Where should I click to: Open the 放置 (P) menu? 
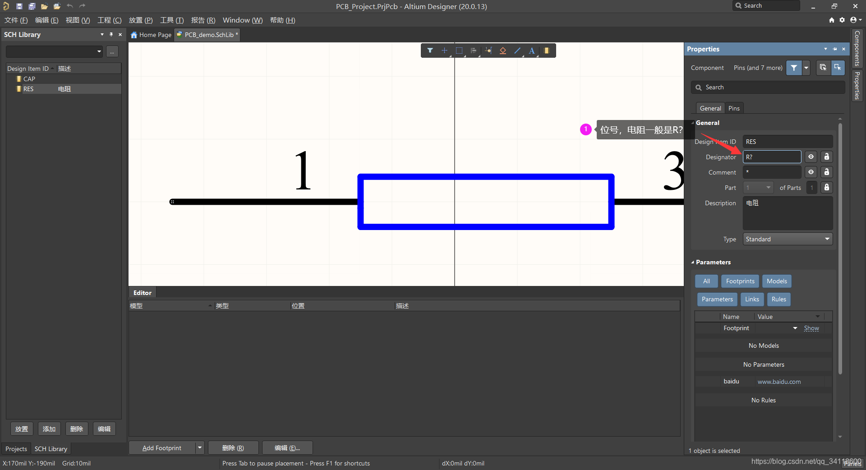pyautogui.click(x=141, y=20)
